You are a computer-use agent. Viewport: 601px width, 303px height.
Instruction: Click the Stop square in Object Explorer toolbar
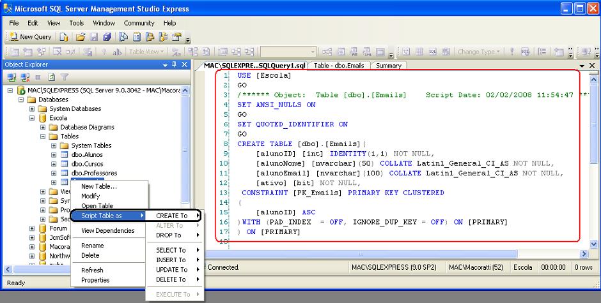click(x=38, y=77)
